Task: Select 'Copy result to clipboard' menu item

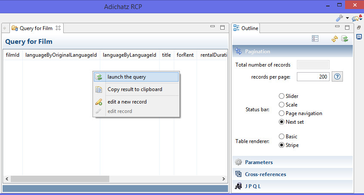Action: (x=135, y=89)
